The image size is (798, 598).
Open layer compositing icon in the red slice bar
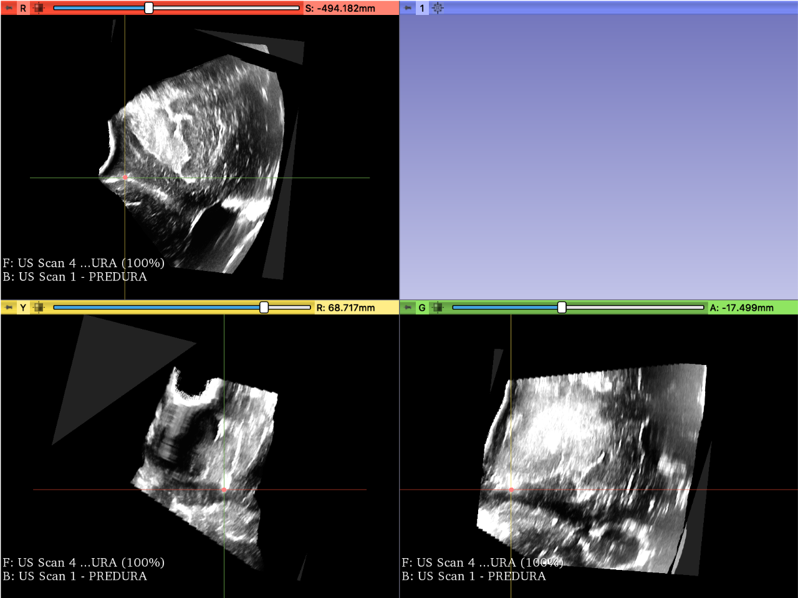pyautogui.click(x=39, y=8)
